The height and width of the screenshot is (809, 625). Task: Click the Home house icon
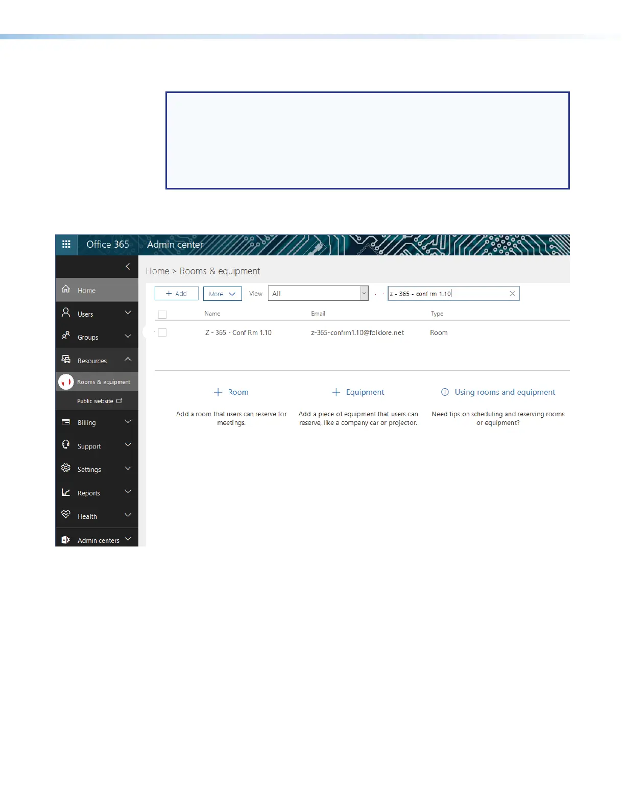tap(66, 289)
